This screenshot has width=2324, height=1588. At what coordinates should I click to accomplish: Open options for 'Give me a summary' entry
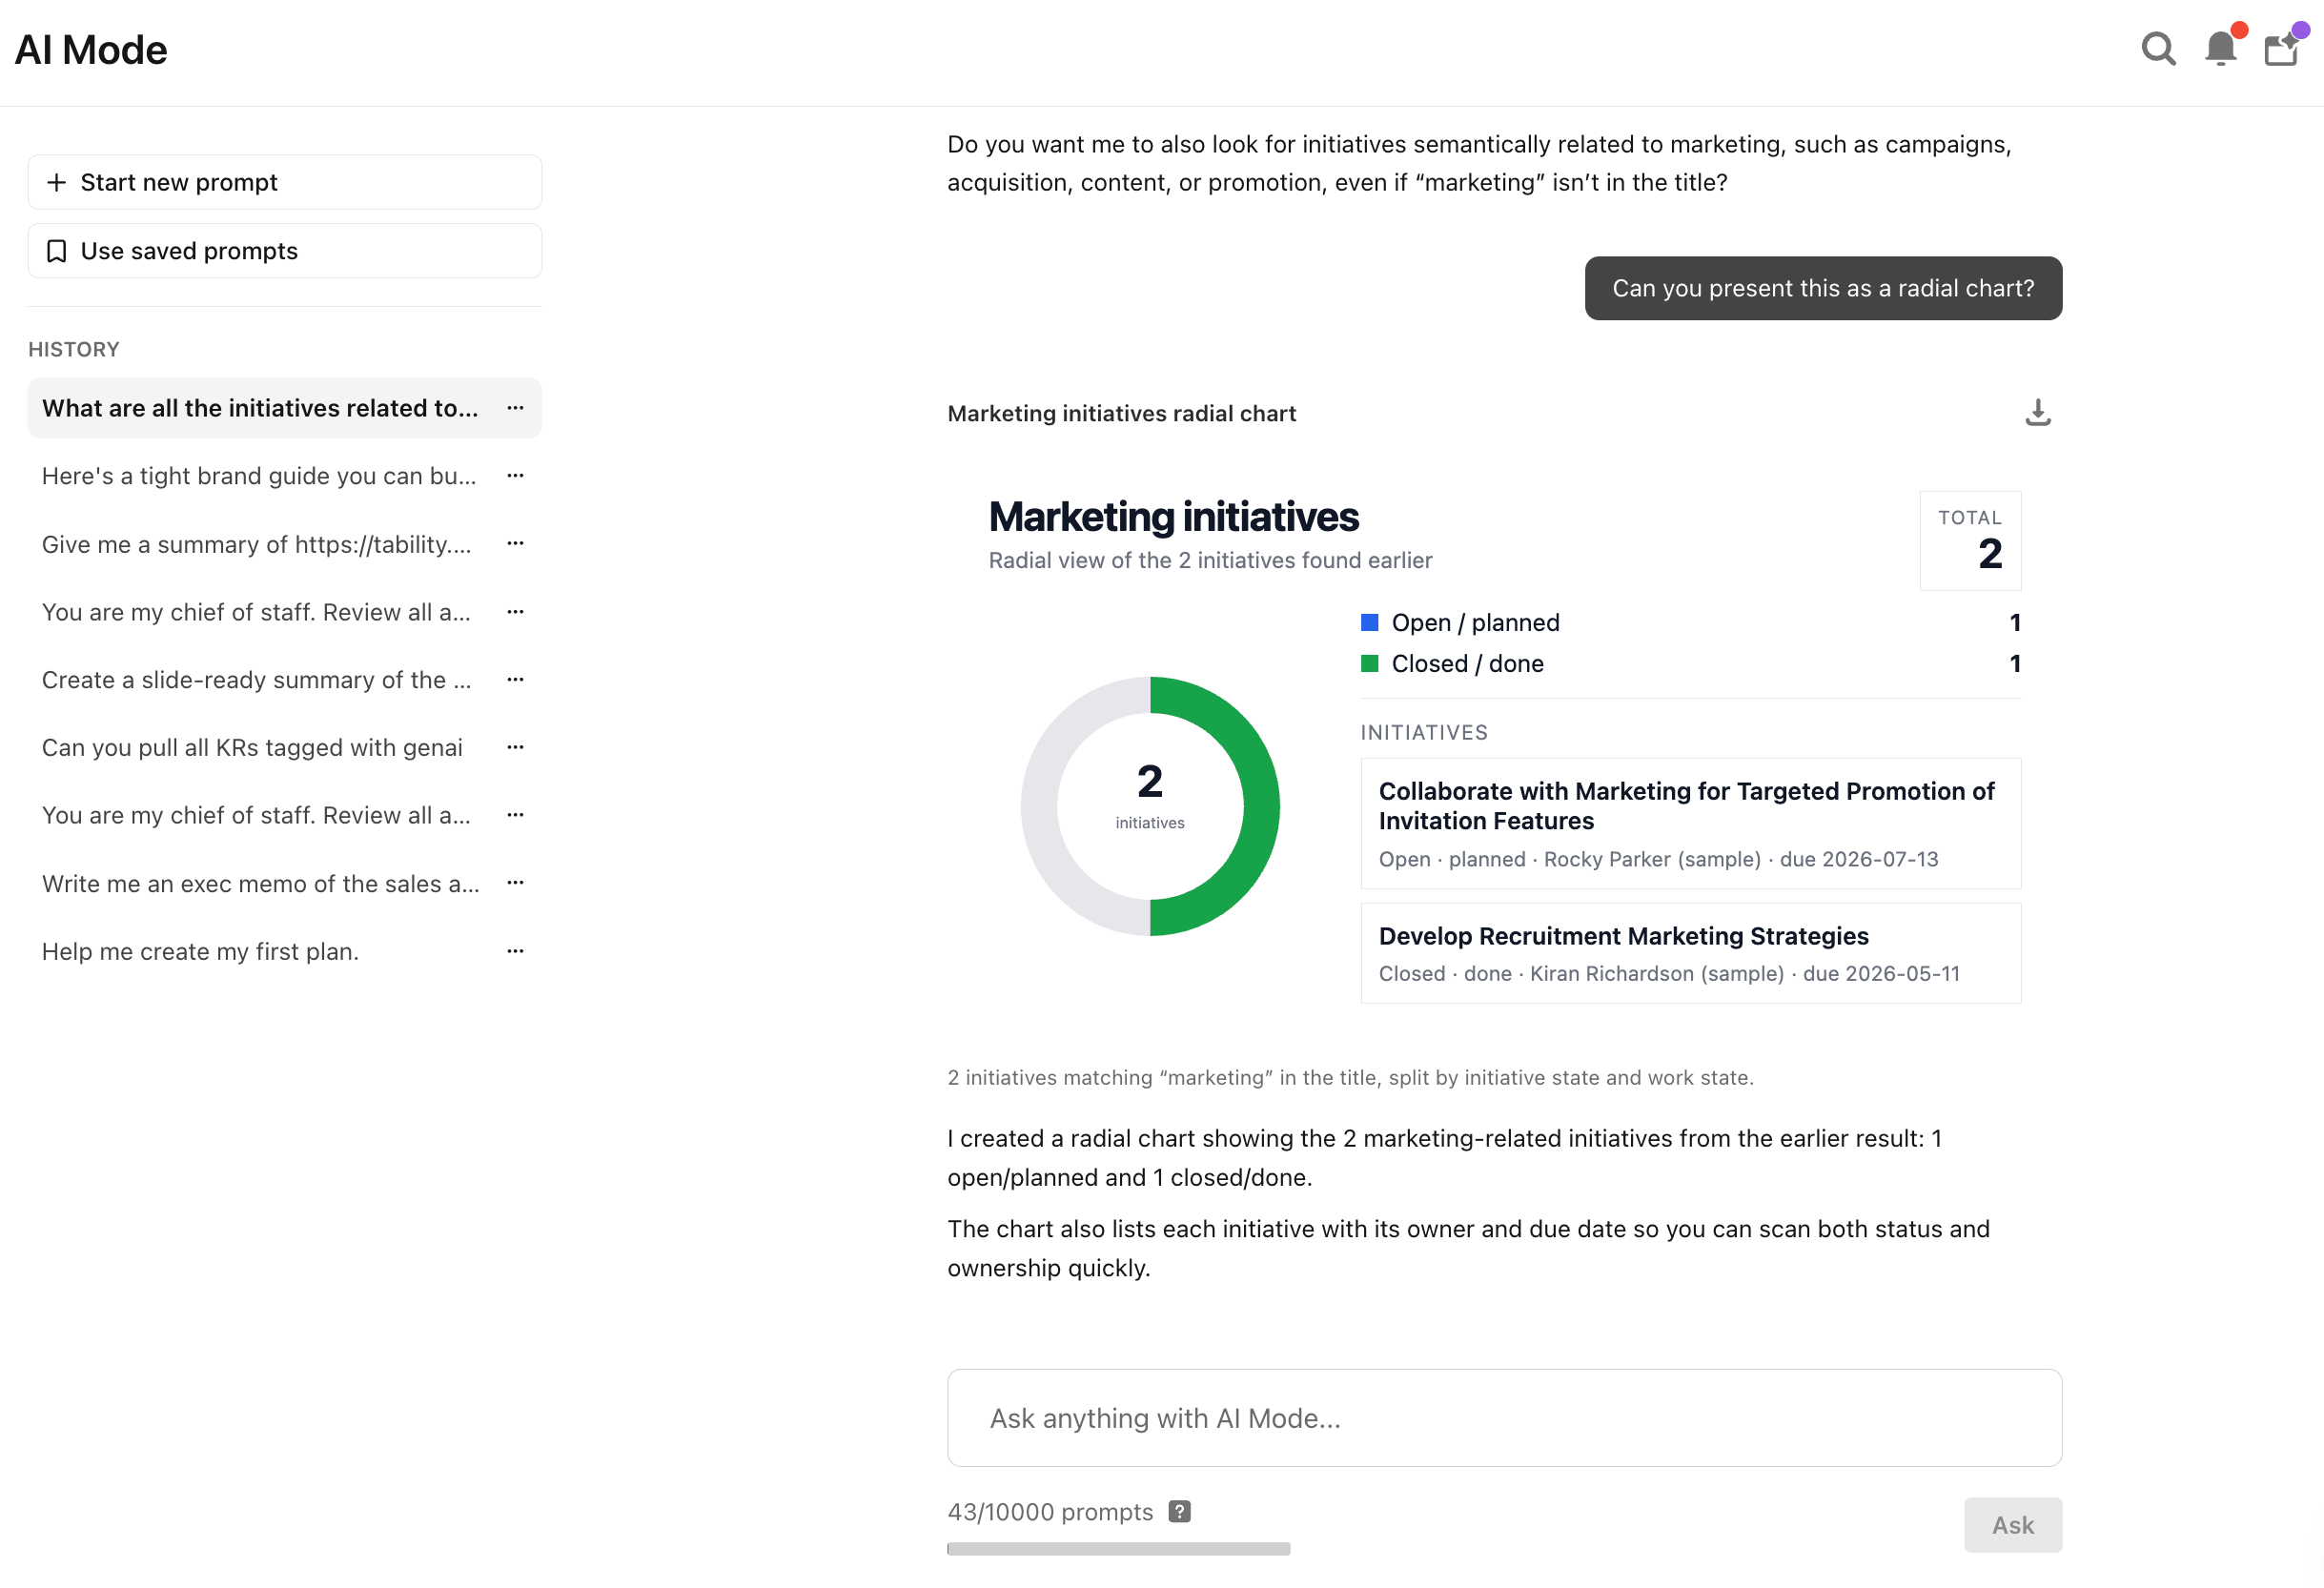tap(515, 544)
